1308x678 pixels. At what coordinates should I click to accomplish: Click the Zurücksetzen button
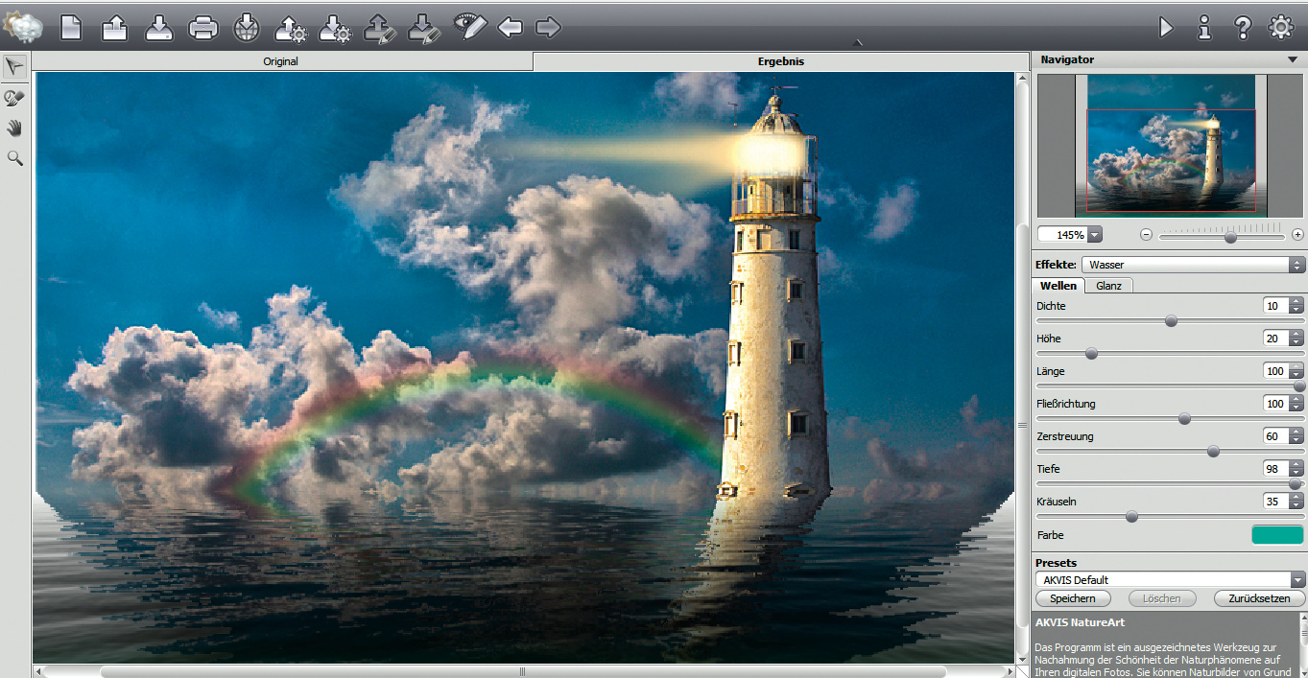click(1259, 598)
